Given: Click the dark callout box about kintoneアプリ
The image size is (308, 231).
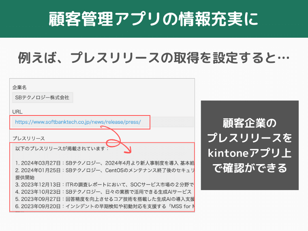Looking at the screenshot, I should tap(250, 145).
